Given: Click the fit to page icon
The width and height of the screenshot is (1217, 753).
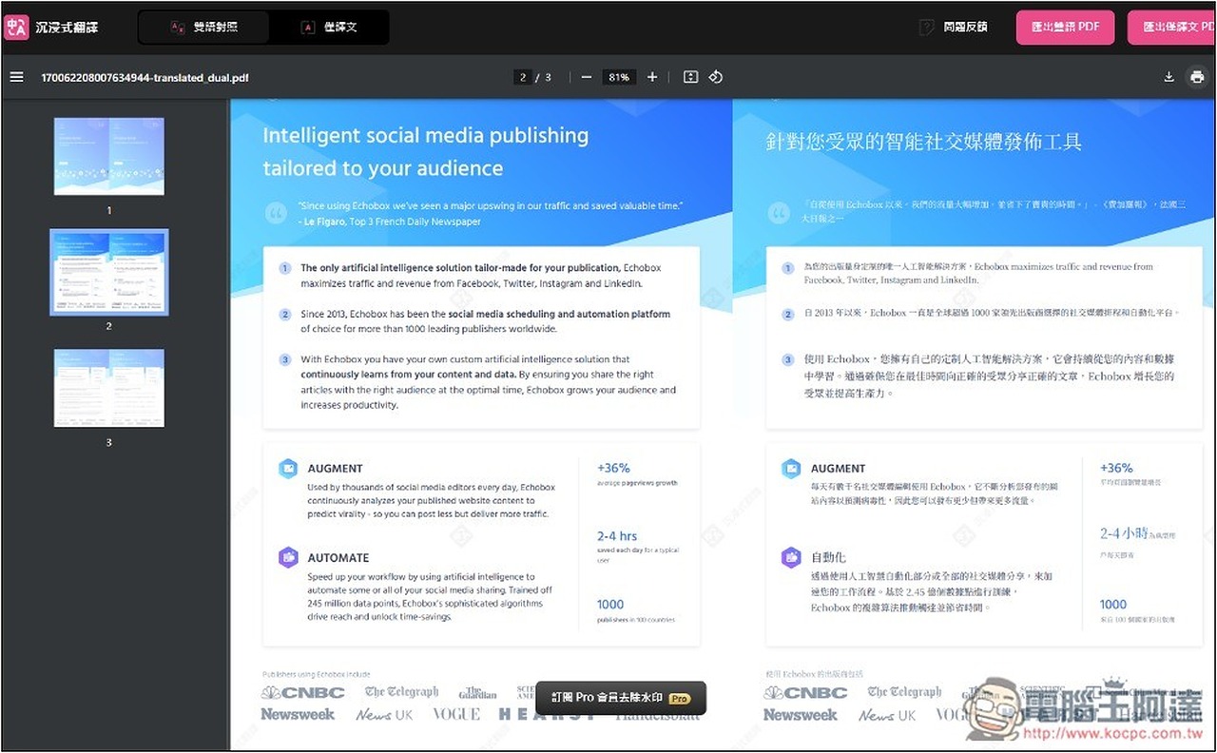Looking at the screenshot, I should pyautogui.click(x=691, y=77).
